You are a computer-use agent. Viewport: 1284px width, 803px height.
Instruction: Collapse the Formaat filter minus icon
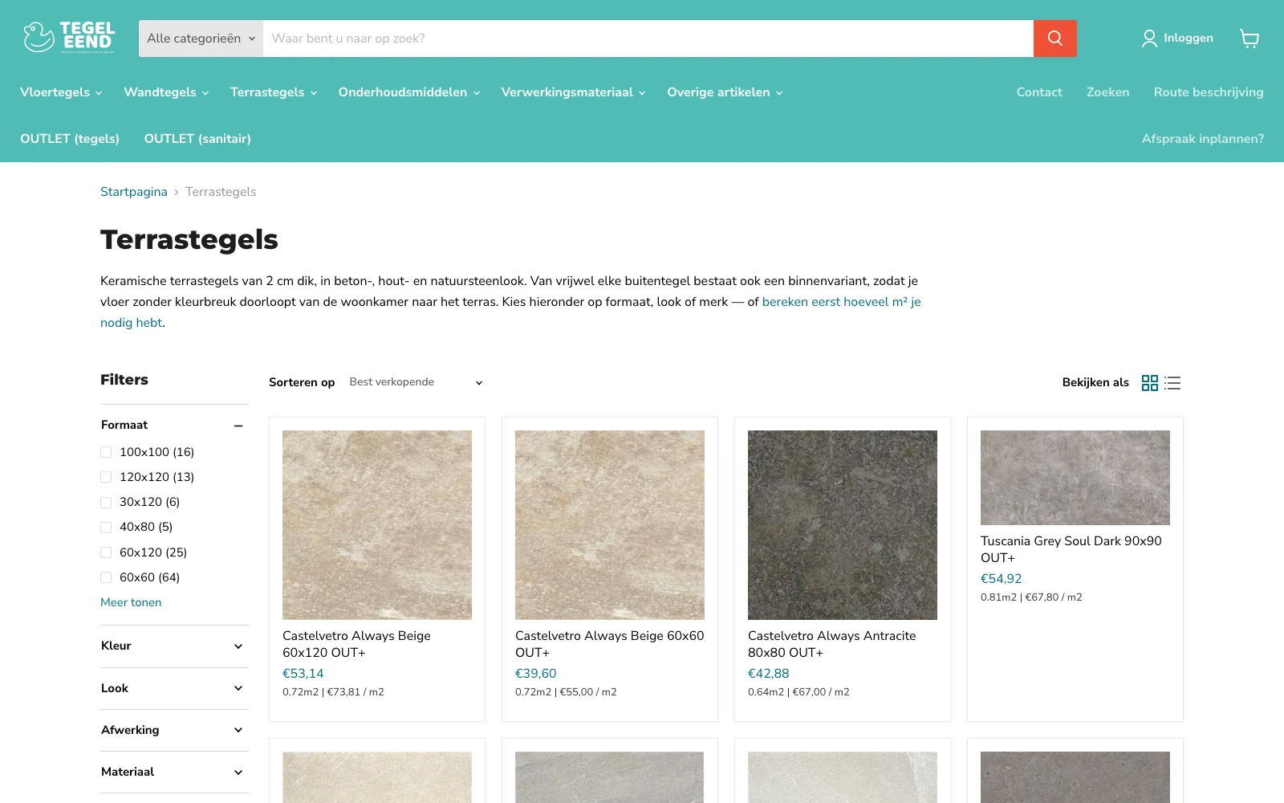pos(238,426)
